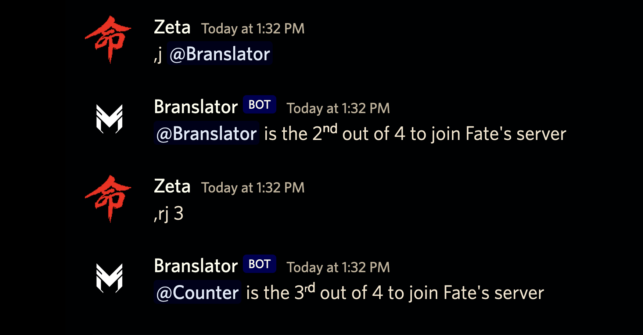The image size is (643, 335).
Task: Click the BOT tag on the 2nd-to-join reply
Action: 259,105
